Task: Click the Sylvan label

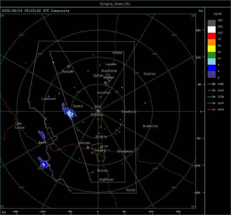Action: coord(98,75)
